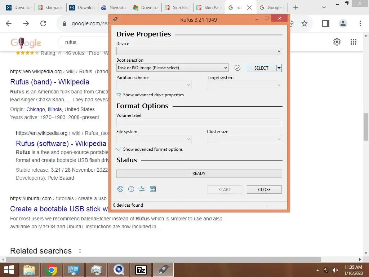
Task: Follow the Illinois link
Action: (x=55, y=109)
